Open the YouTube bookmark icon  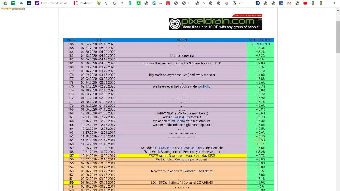click(x=305, y=3)
